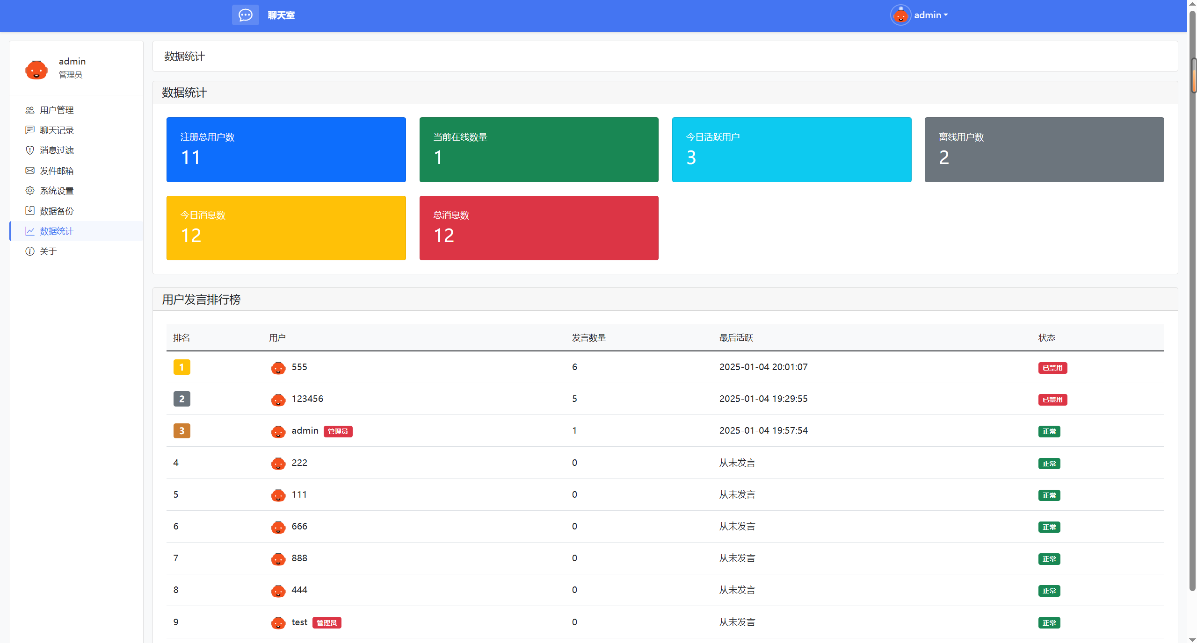
Task: Click the 注册总用户数 blue card
Action: 286,150
